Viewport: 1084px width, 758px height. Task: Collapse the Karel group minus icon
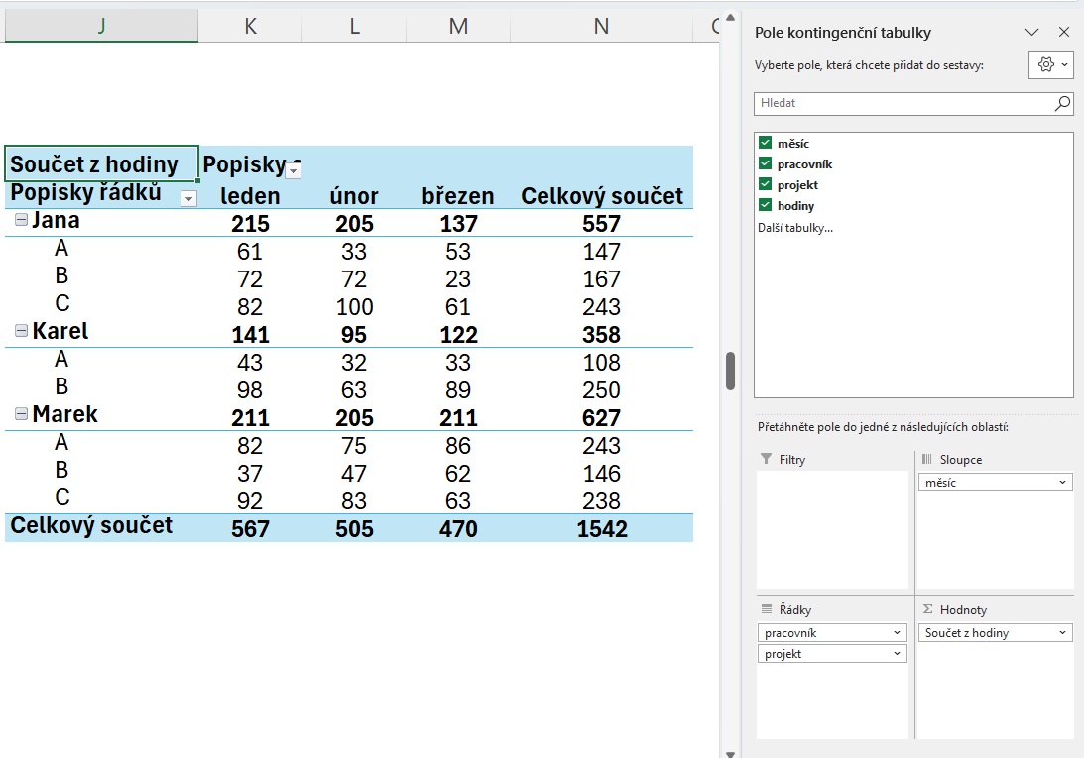21,332
